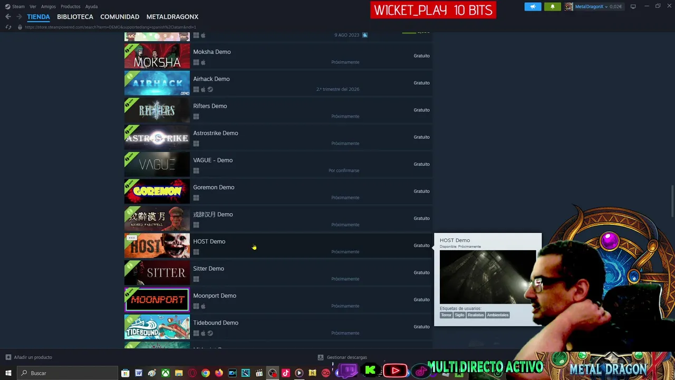Screen dimensions: 675x380
Task: Open the METALDRAGONX profile tab
Action: coord(172,17)
